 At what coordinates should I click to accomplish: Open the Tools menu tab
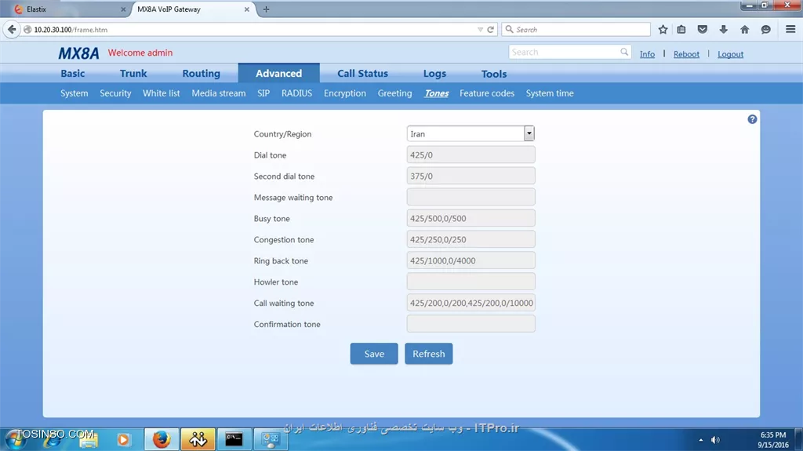[x=494, y=73]
